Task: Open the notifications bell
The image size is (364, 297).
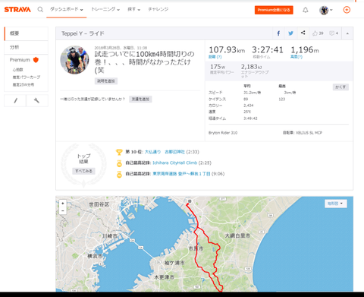Action: tap(306, 10)
